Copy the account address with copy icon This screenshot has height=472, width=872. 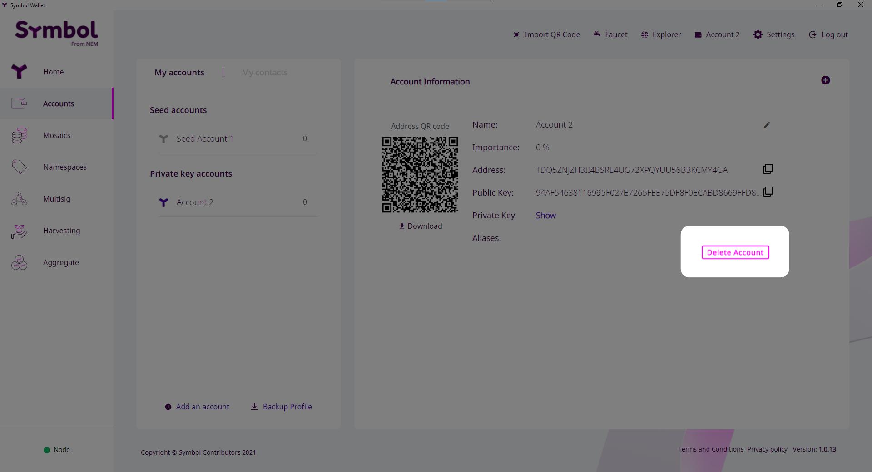coord(768,169)
